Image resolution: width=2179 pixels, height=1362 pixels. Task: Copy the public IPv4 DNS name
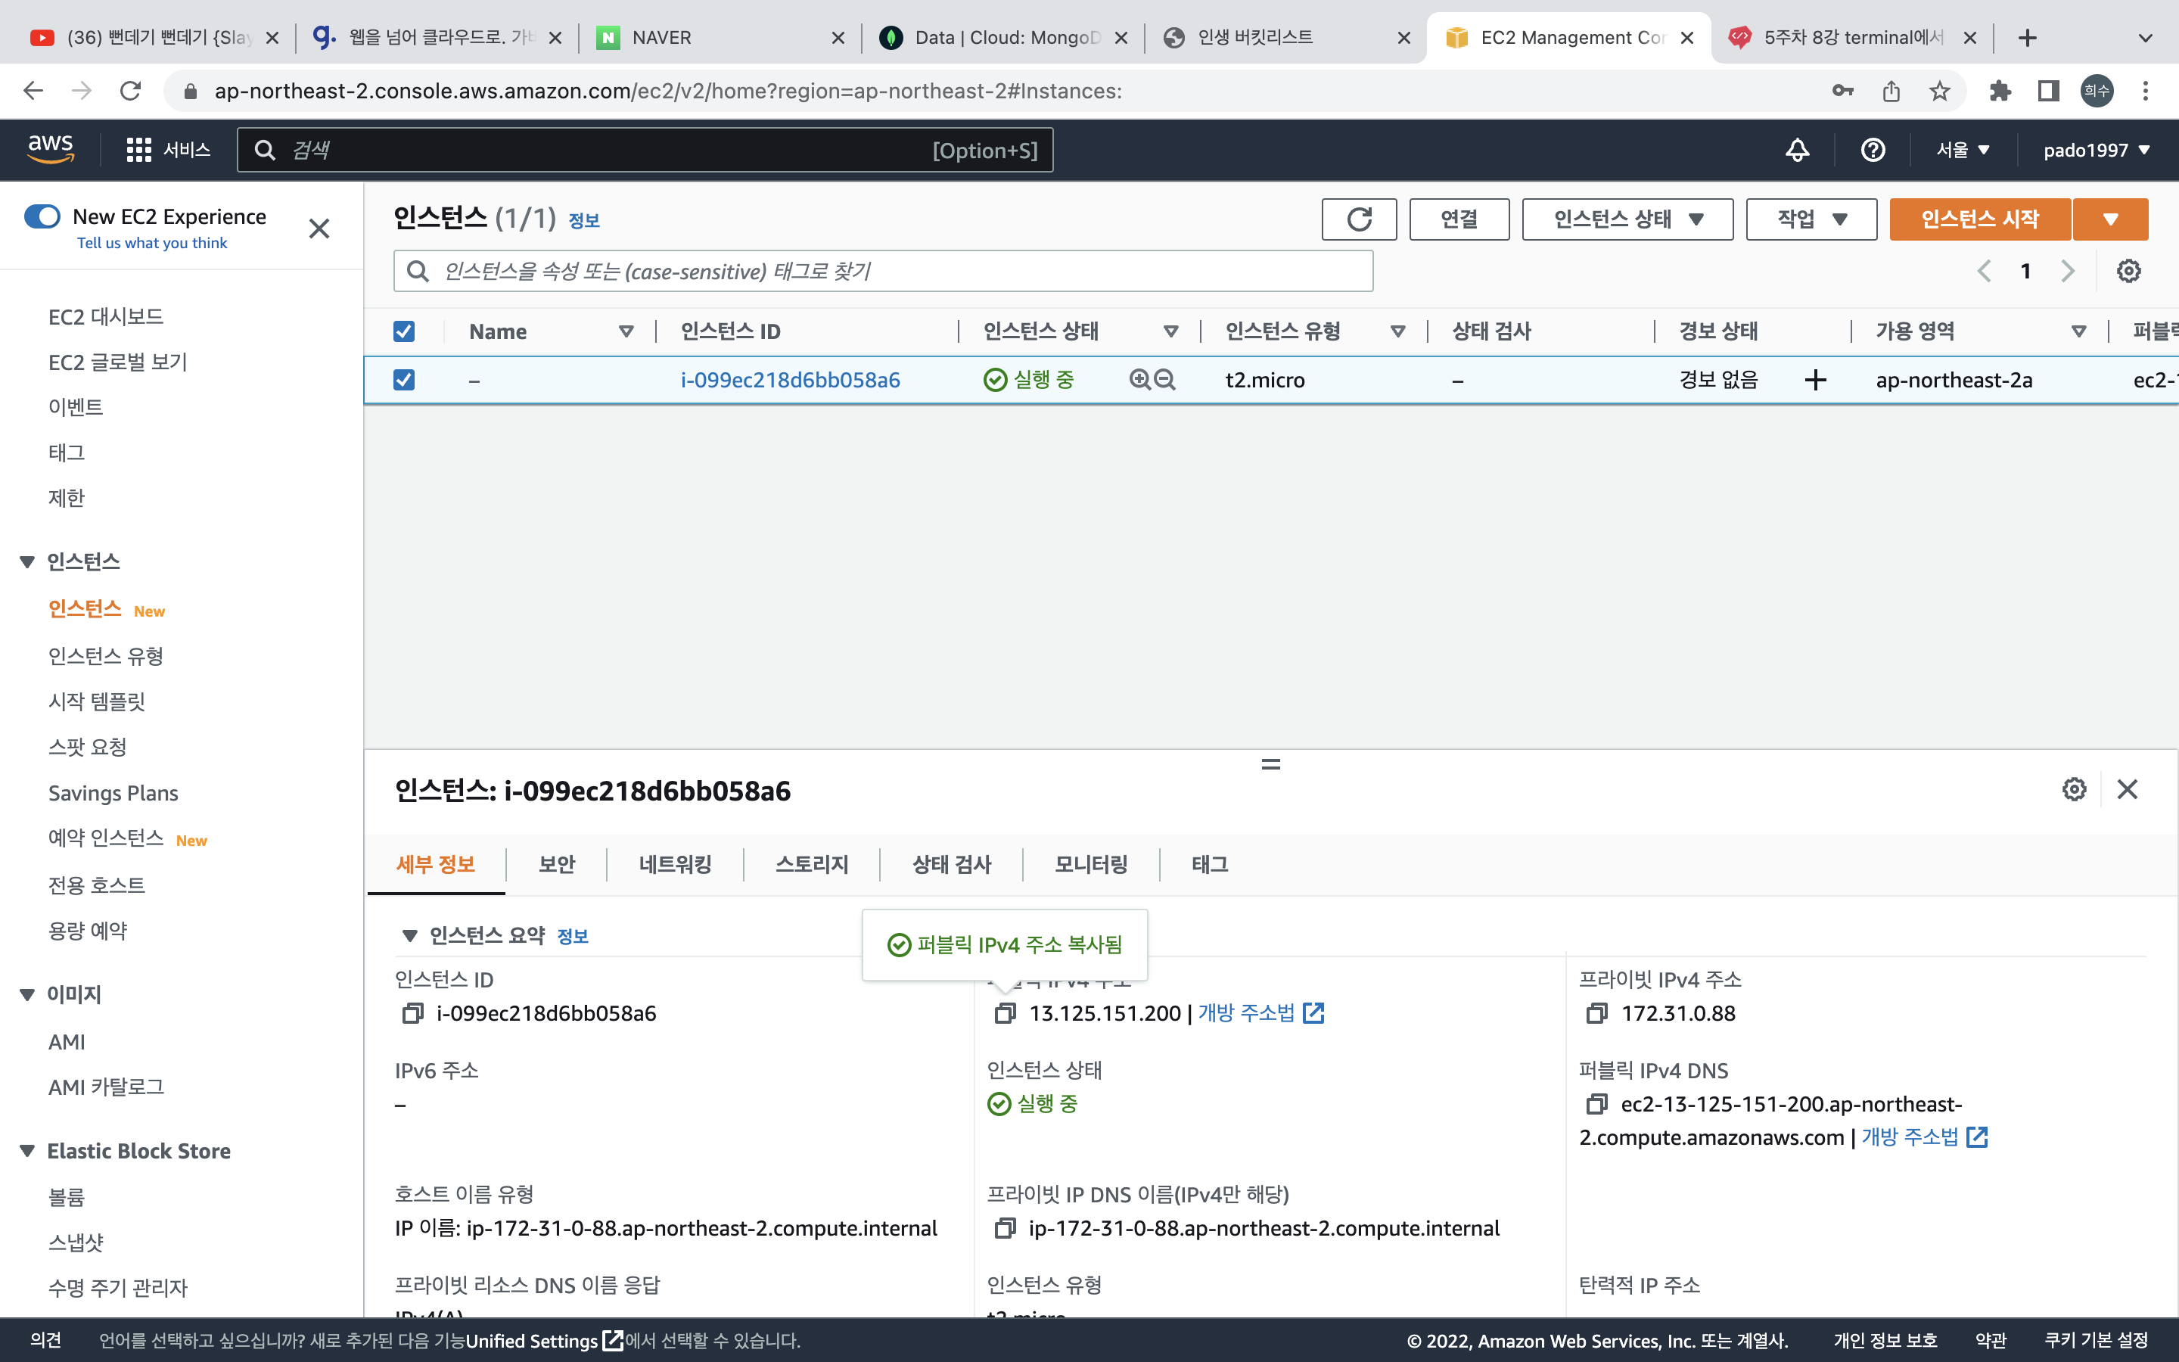1597,1105
